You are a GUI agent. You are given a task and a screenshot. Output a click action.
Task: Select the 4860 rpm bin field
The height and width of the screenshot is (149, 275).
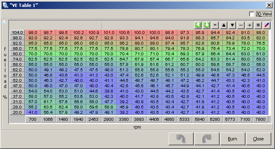[x=170, y=119]
